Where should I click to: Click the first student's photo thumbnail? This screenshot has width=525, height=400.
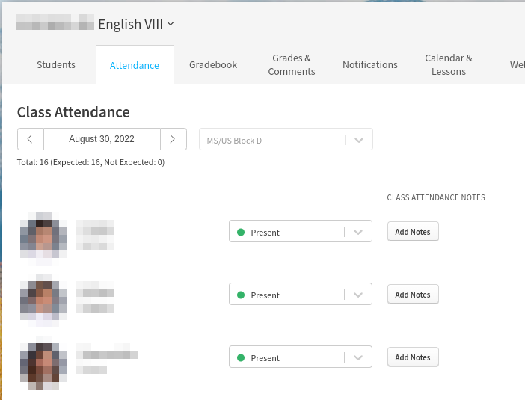[x=43, y=236]
